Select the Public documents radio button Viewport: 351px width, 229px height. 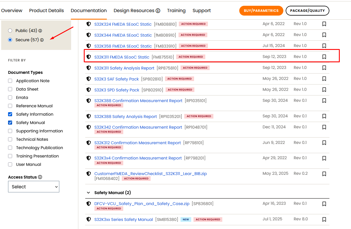pyautogui.click(x=10, y=30)
